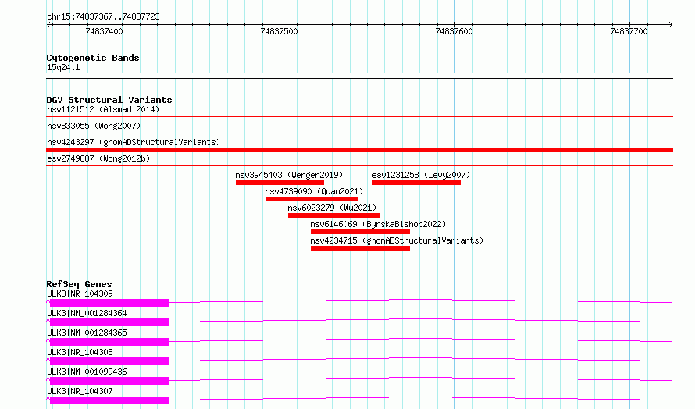Screen dimensions: 695x409
Task: Click the 74837500 ruler position label
Action: tap(280, 31)
